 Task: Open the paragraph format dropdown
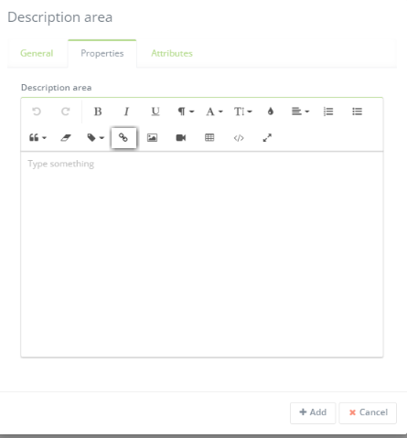pyautogui.click(x=186, y=112)
